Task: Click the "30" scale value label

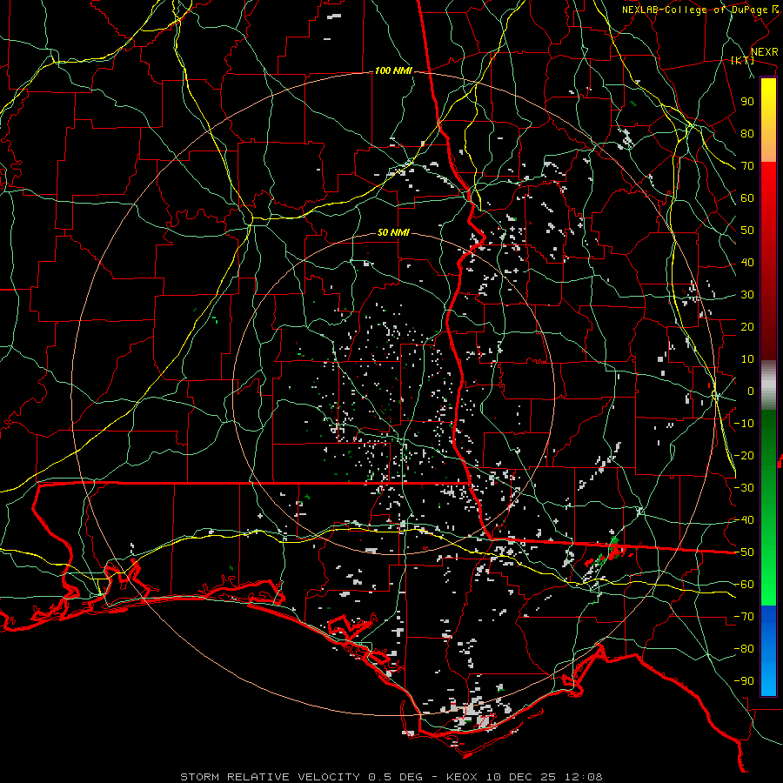Action: (x=747, y=295)
